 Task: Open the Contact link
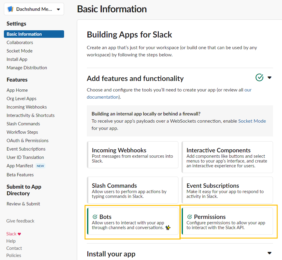point(14,248)
